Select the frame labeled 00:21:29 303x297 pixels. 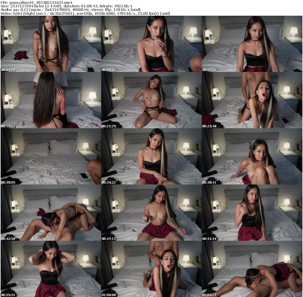(x=151, y=101)
